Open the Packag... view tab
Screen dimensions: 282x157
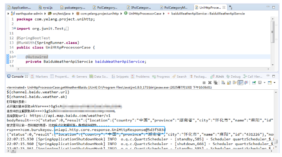[198, 76]
